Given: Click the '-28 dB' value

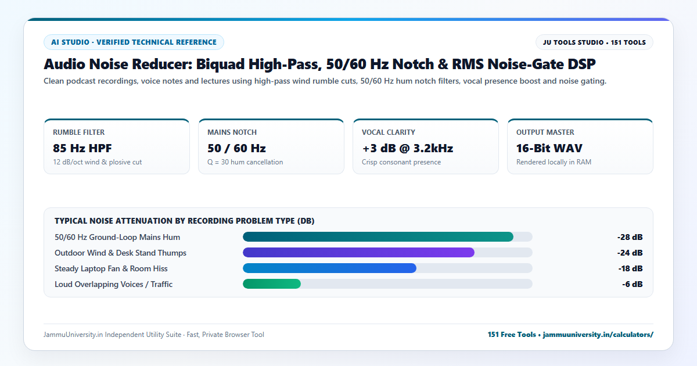Looking at the screenshot, I should [630, 237].
